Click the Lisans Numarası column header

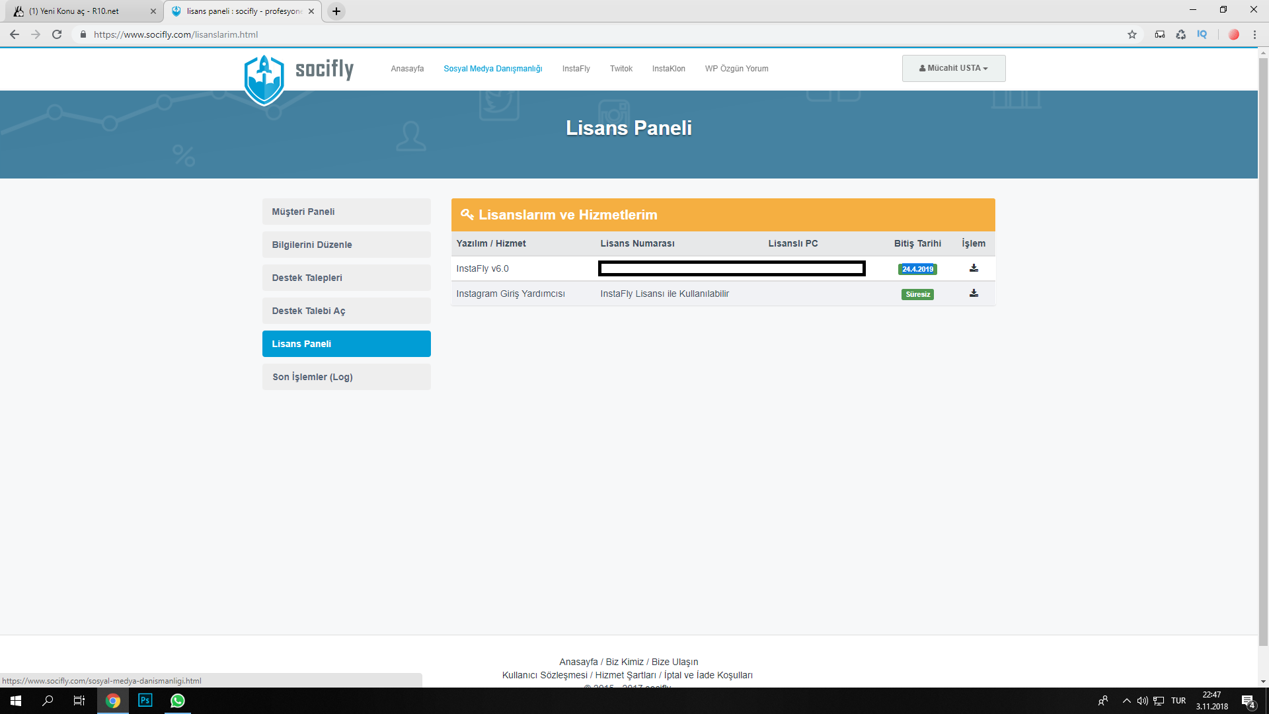pos(637,243)
